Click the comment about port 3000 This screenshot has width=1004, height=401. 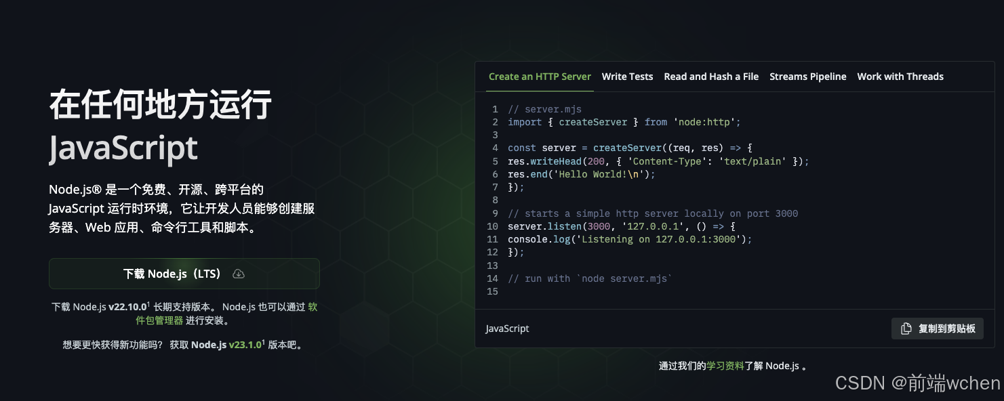(x=653, y=213)
